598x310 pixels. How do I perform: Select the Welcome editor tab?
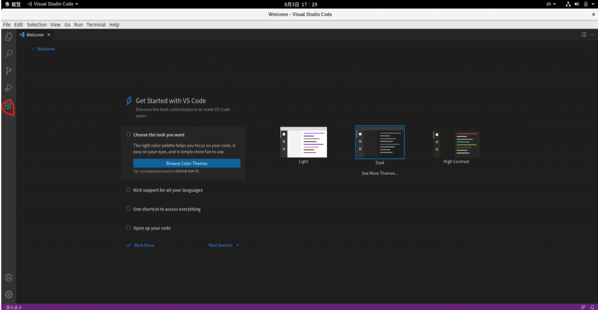[34, 34]
